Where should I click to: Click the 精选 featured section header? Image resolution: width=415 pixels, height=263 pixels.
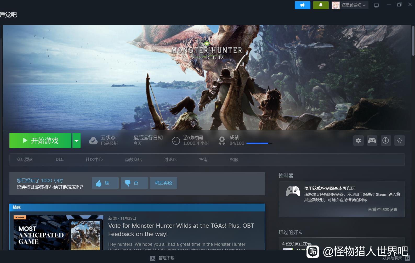pyautogui.click(x=137, y=208)
